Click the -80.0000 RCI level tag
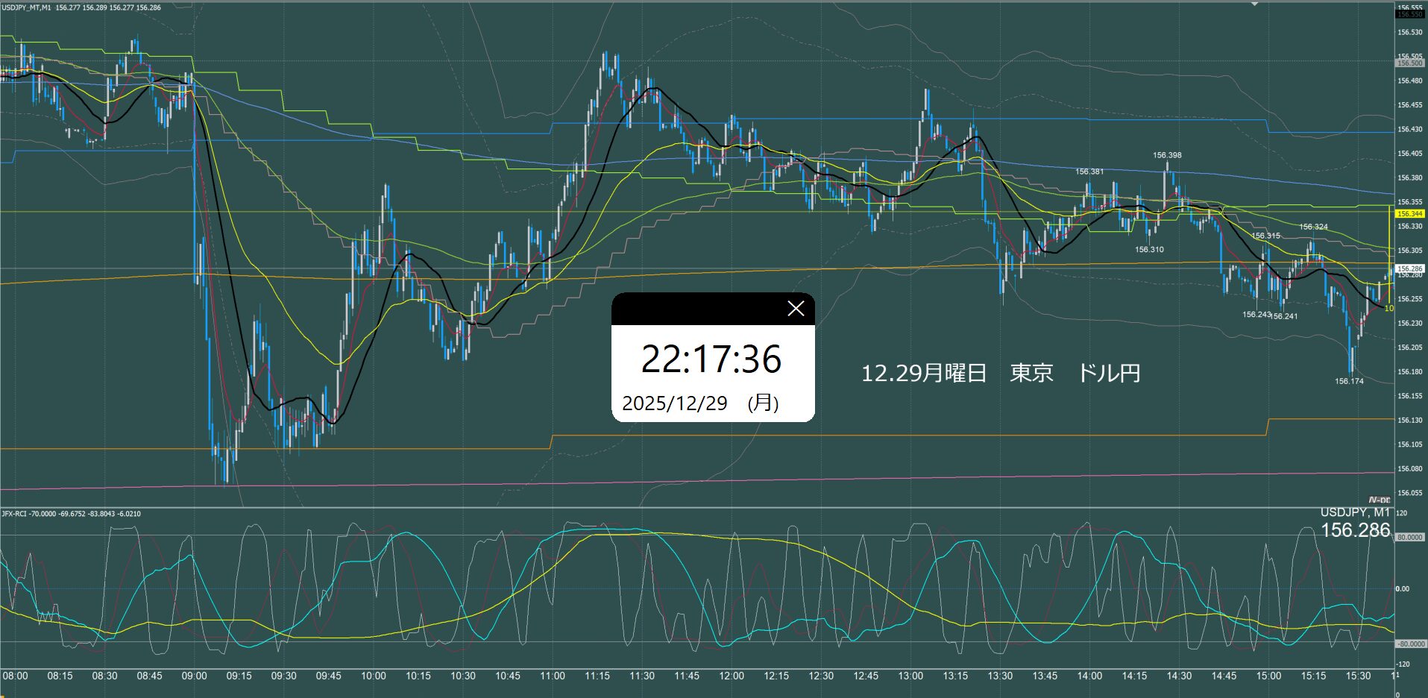The height and width of the screenshot is (698, 1428). (x=1409, y=644)
